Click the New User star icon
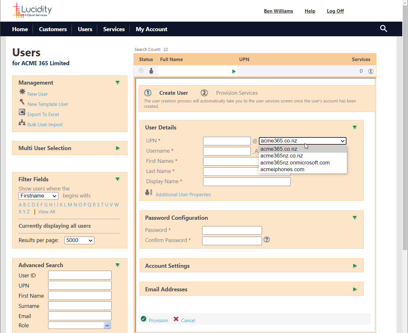The height and width of the screenshot is (333, 408). [x=22, y=92]
